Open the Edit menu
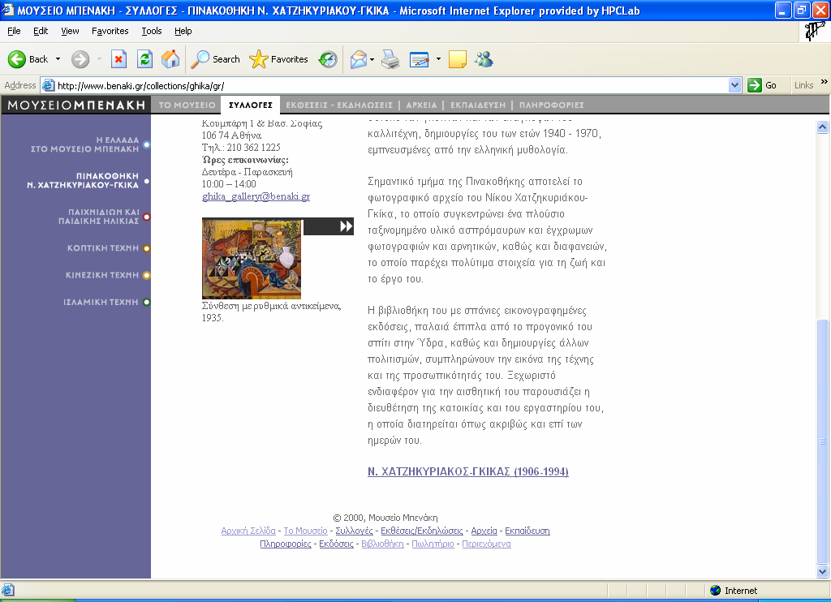Screen dimensions: 831x602 tap(41, 32)
